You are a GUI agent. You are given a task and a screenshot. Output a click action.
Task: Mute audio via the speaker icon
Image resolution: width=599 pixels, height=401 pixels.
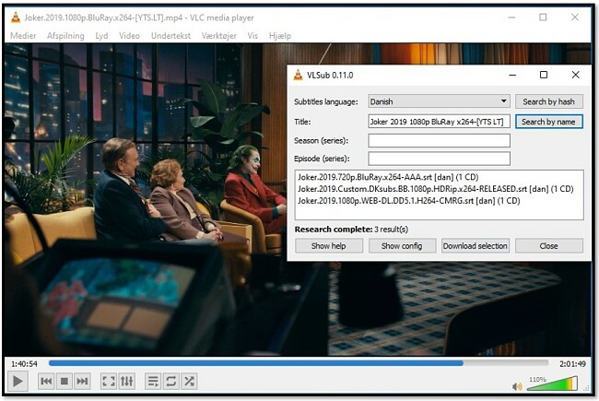[x=517, y=386]
